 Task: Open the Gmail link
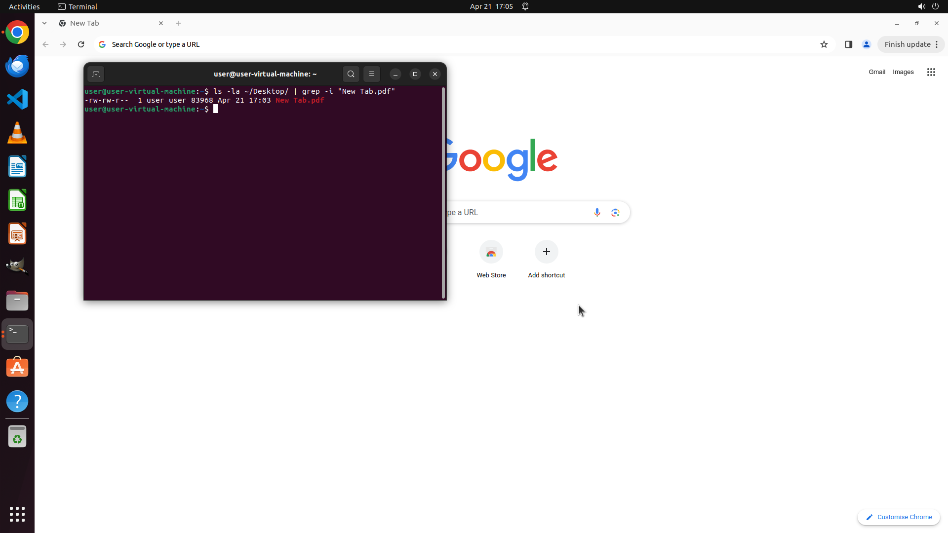(876, 72)
